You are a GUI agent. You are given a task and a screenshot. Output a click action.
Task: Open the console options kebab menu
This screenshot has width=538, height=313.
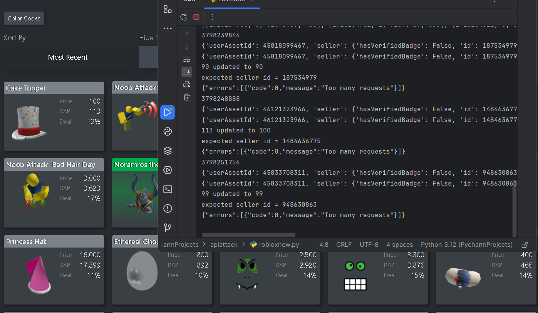tap(212, 17)
